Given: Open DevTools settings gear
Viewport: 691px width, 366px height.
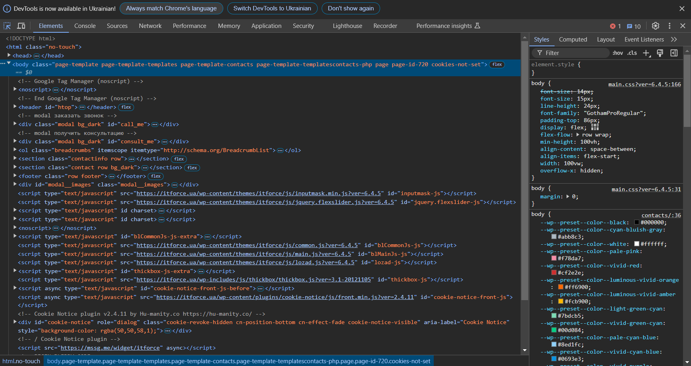Looking at the screenshot, I should 655,26.
